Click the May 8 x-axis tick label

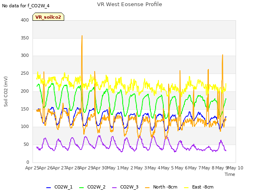pyautogui.click(x=208, y=168)
